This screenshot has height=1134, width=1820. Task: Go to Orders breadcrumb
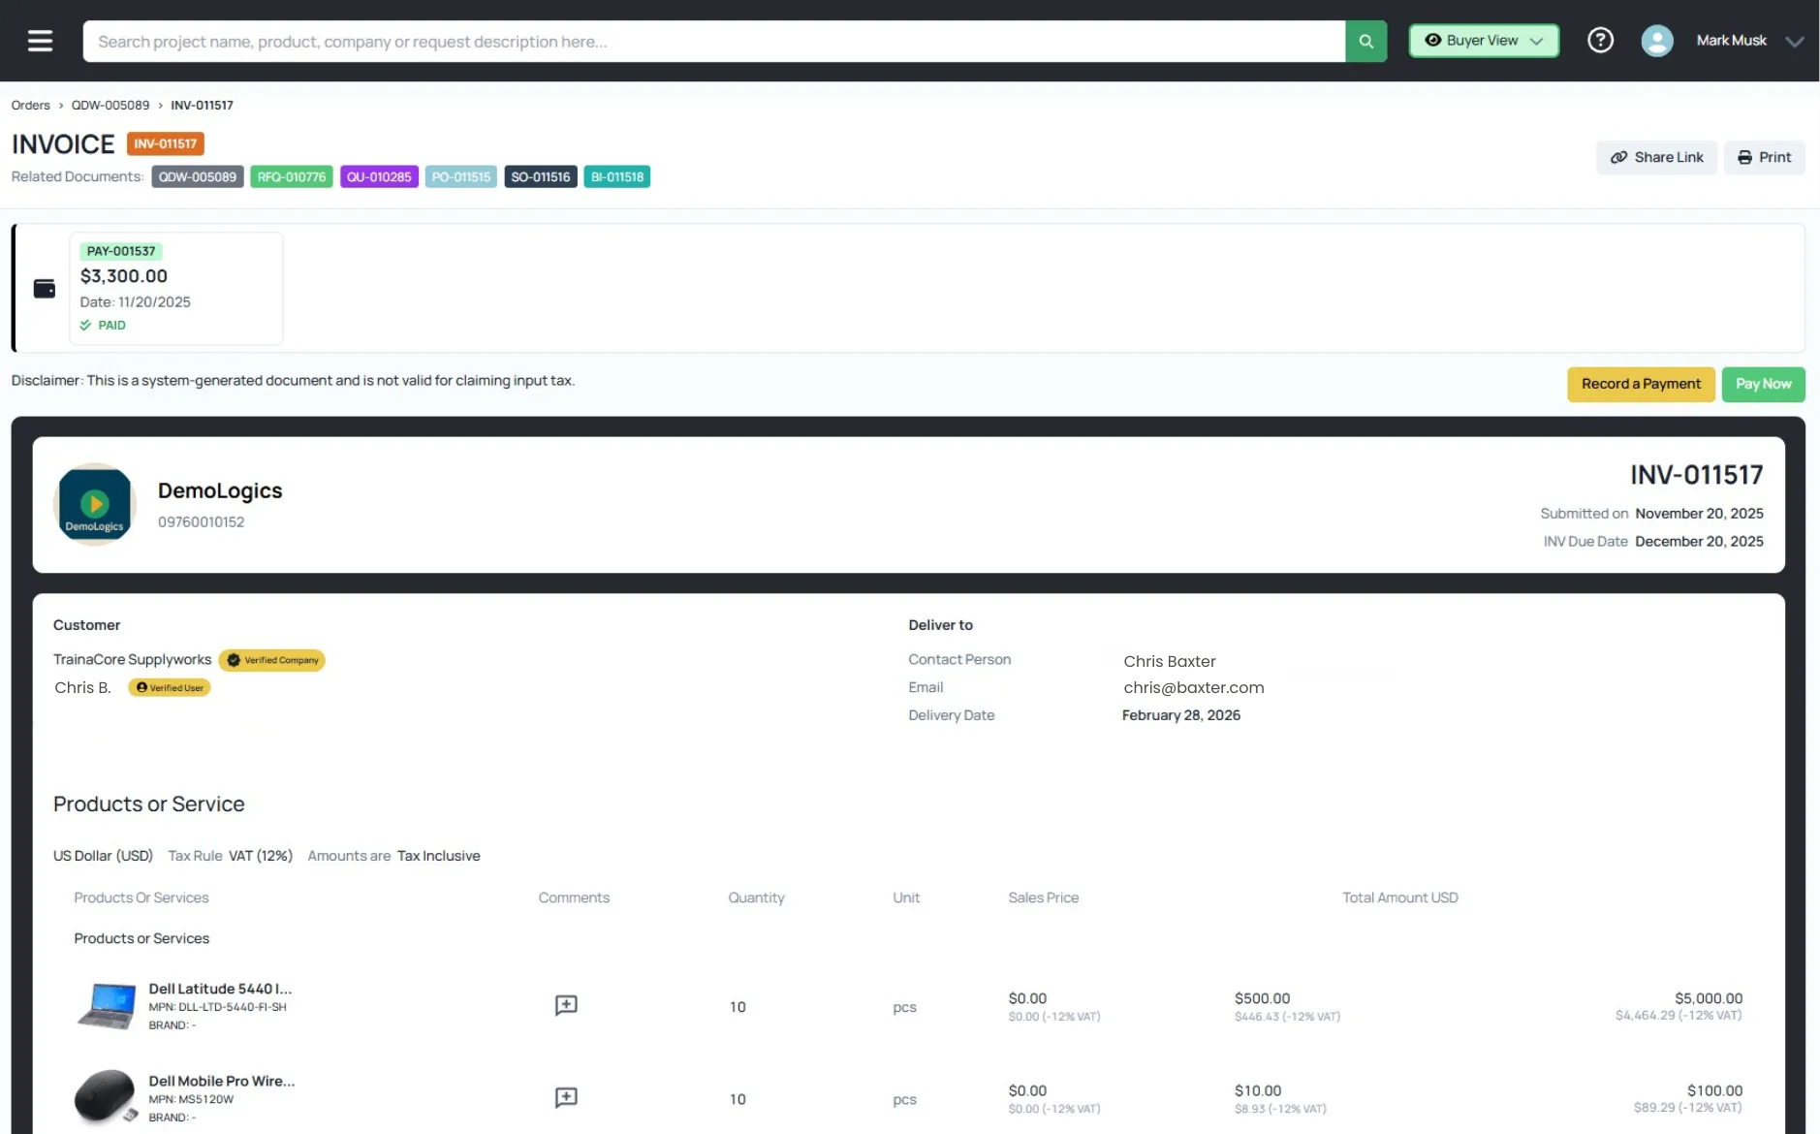click(30, 105)
